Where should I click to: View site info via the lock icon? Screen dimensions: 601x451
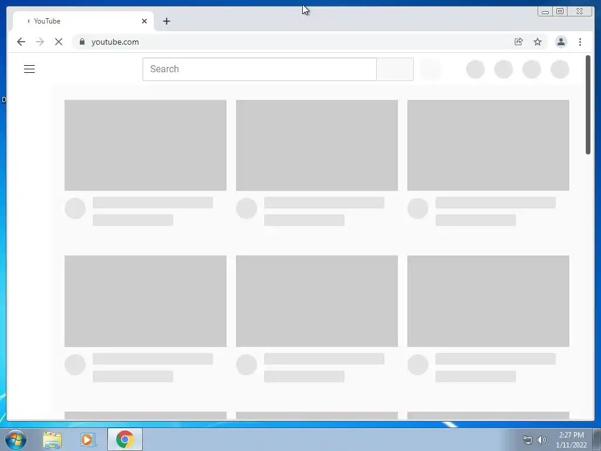pos(82,42)
